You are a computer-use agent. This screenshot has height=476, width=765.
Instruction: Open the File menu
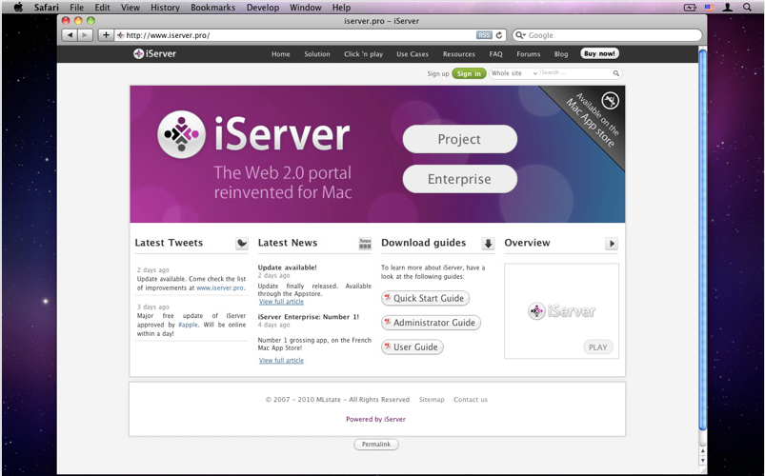[76, 8]
